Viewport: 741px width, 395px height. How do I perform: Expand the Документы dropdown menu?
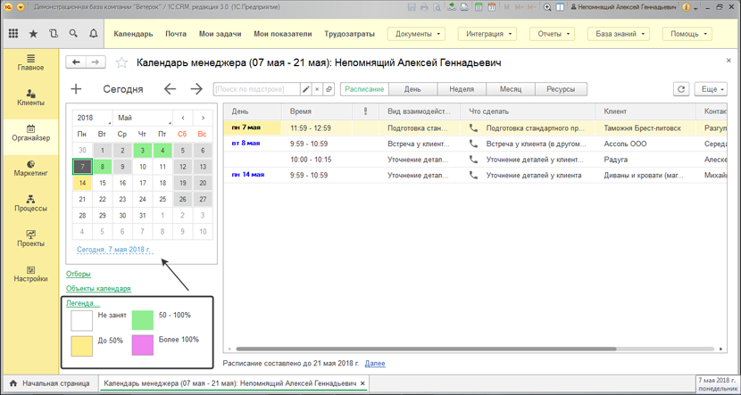point(416,35)
